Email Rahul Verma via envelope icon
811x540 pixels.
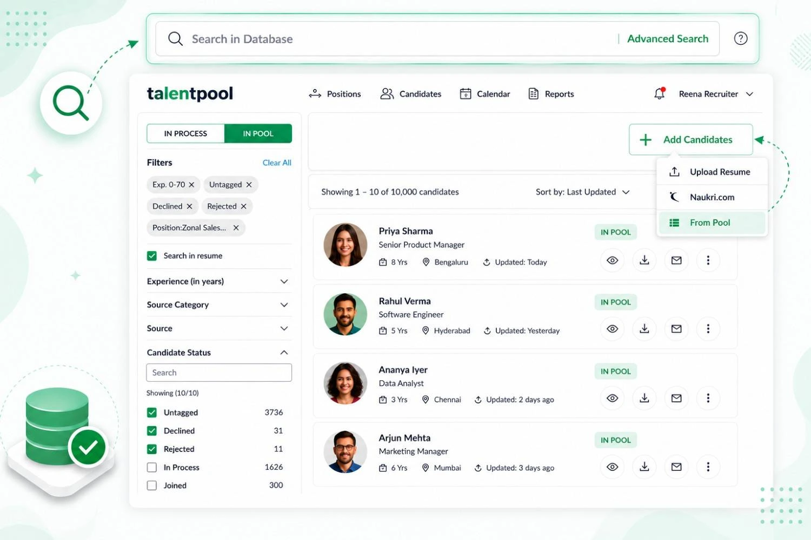click(x=676, y=329)
